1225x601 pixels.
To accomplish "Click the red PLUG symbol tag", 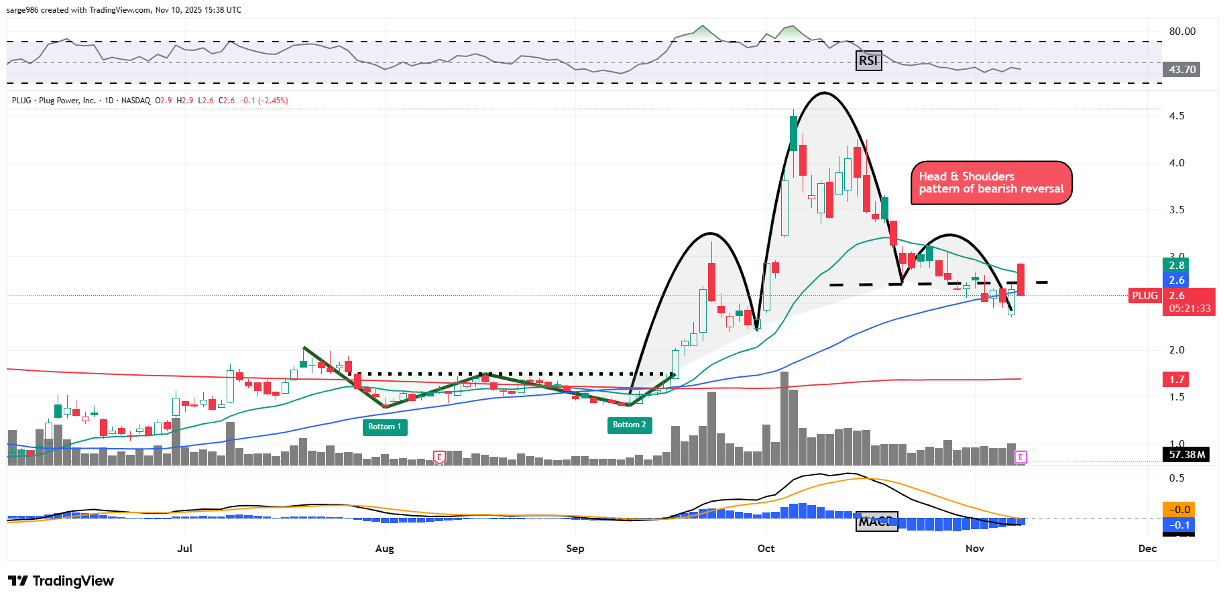I will (x=1145, y=296).
